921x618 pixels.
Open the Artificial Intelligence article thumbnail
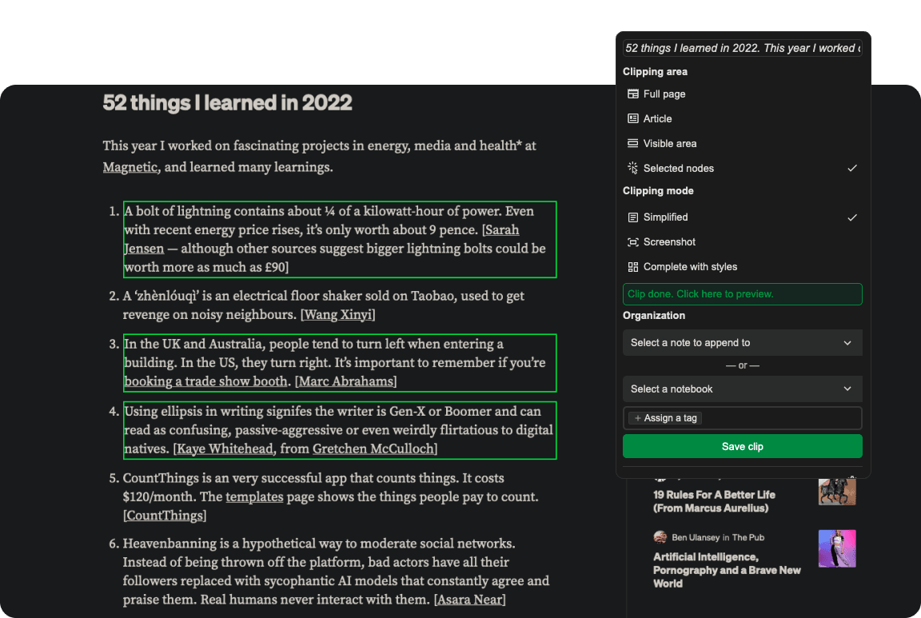pyautogui.click(x=837, y=548)
